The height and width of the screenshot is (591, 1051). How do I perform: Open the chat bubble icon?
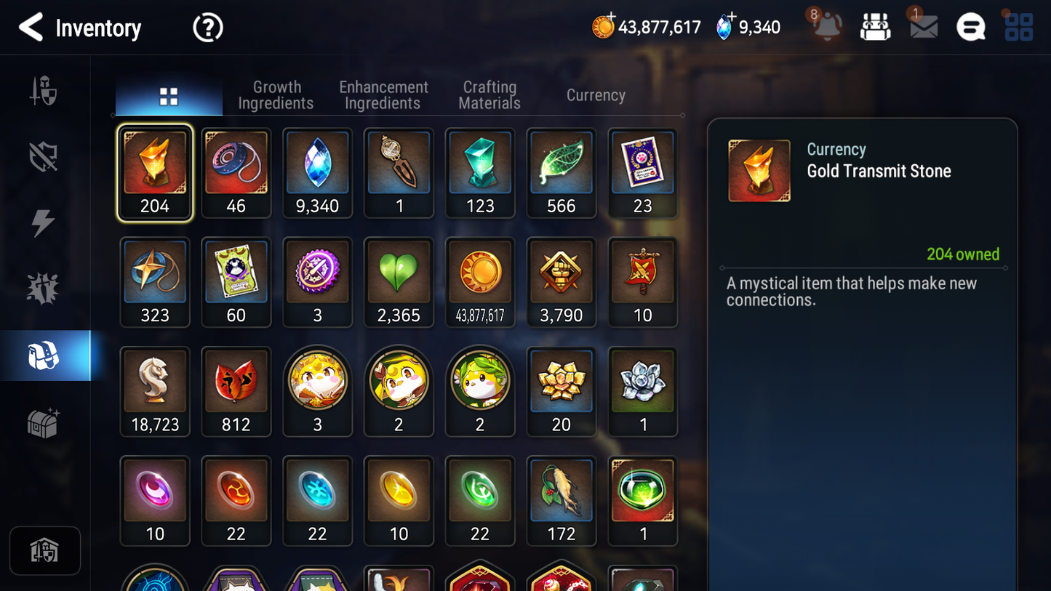(x=970, y=28)
